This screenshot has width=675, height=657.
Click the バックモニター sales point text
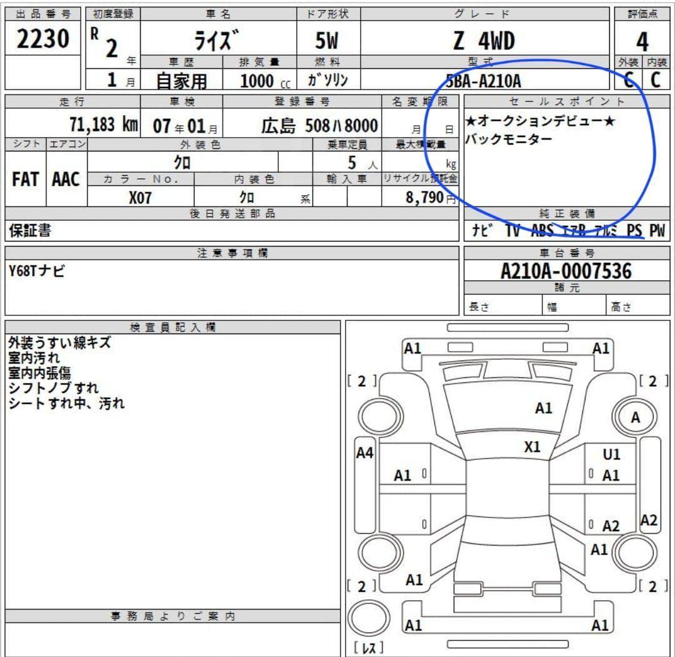pos(509,139)
